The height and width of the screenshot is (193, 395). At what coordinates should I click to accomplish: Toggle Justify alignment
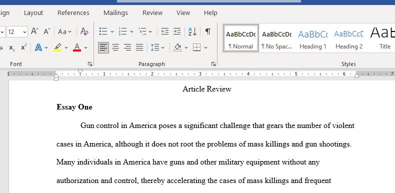(x=139, y=47)
